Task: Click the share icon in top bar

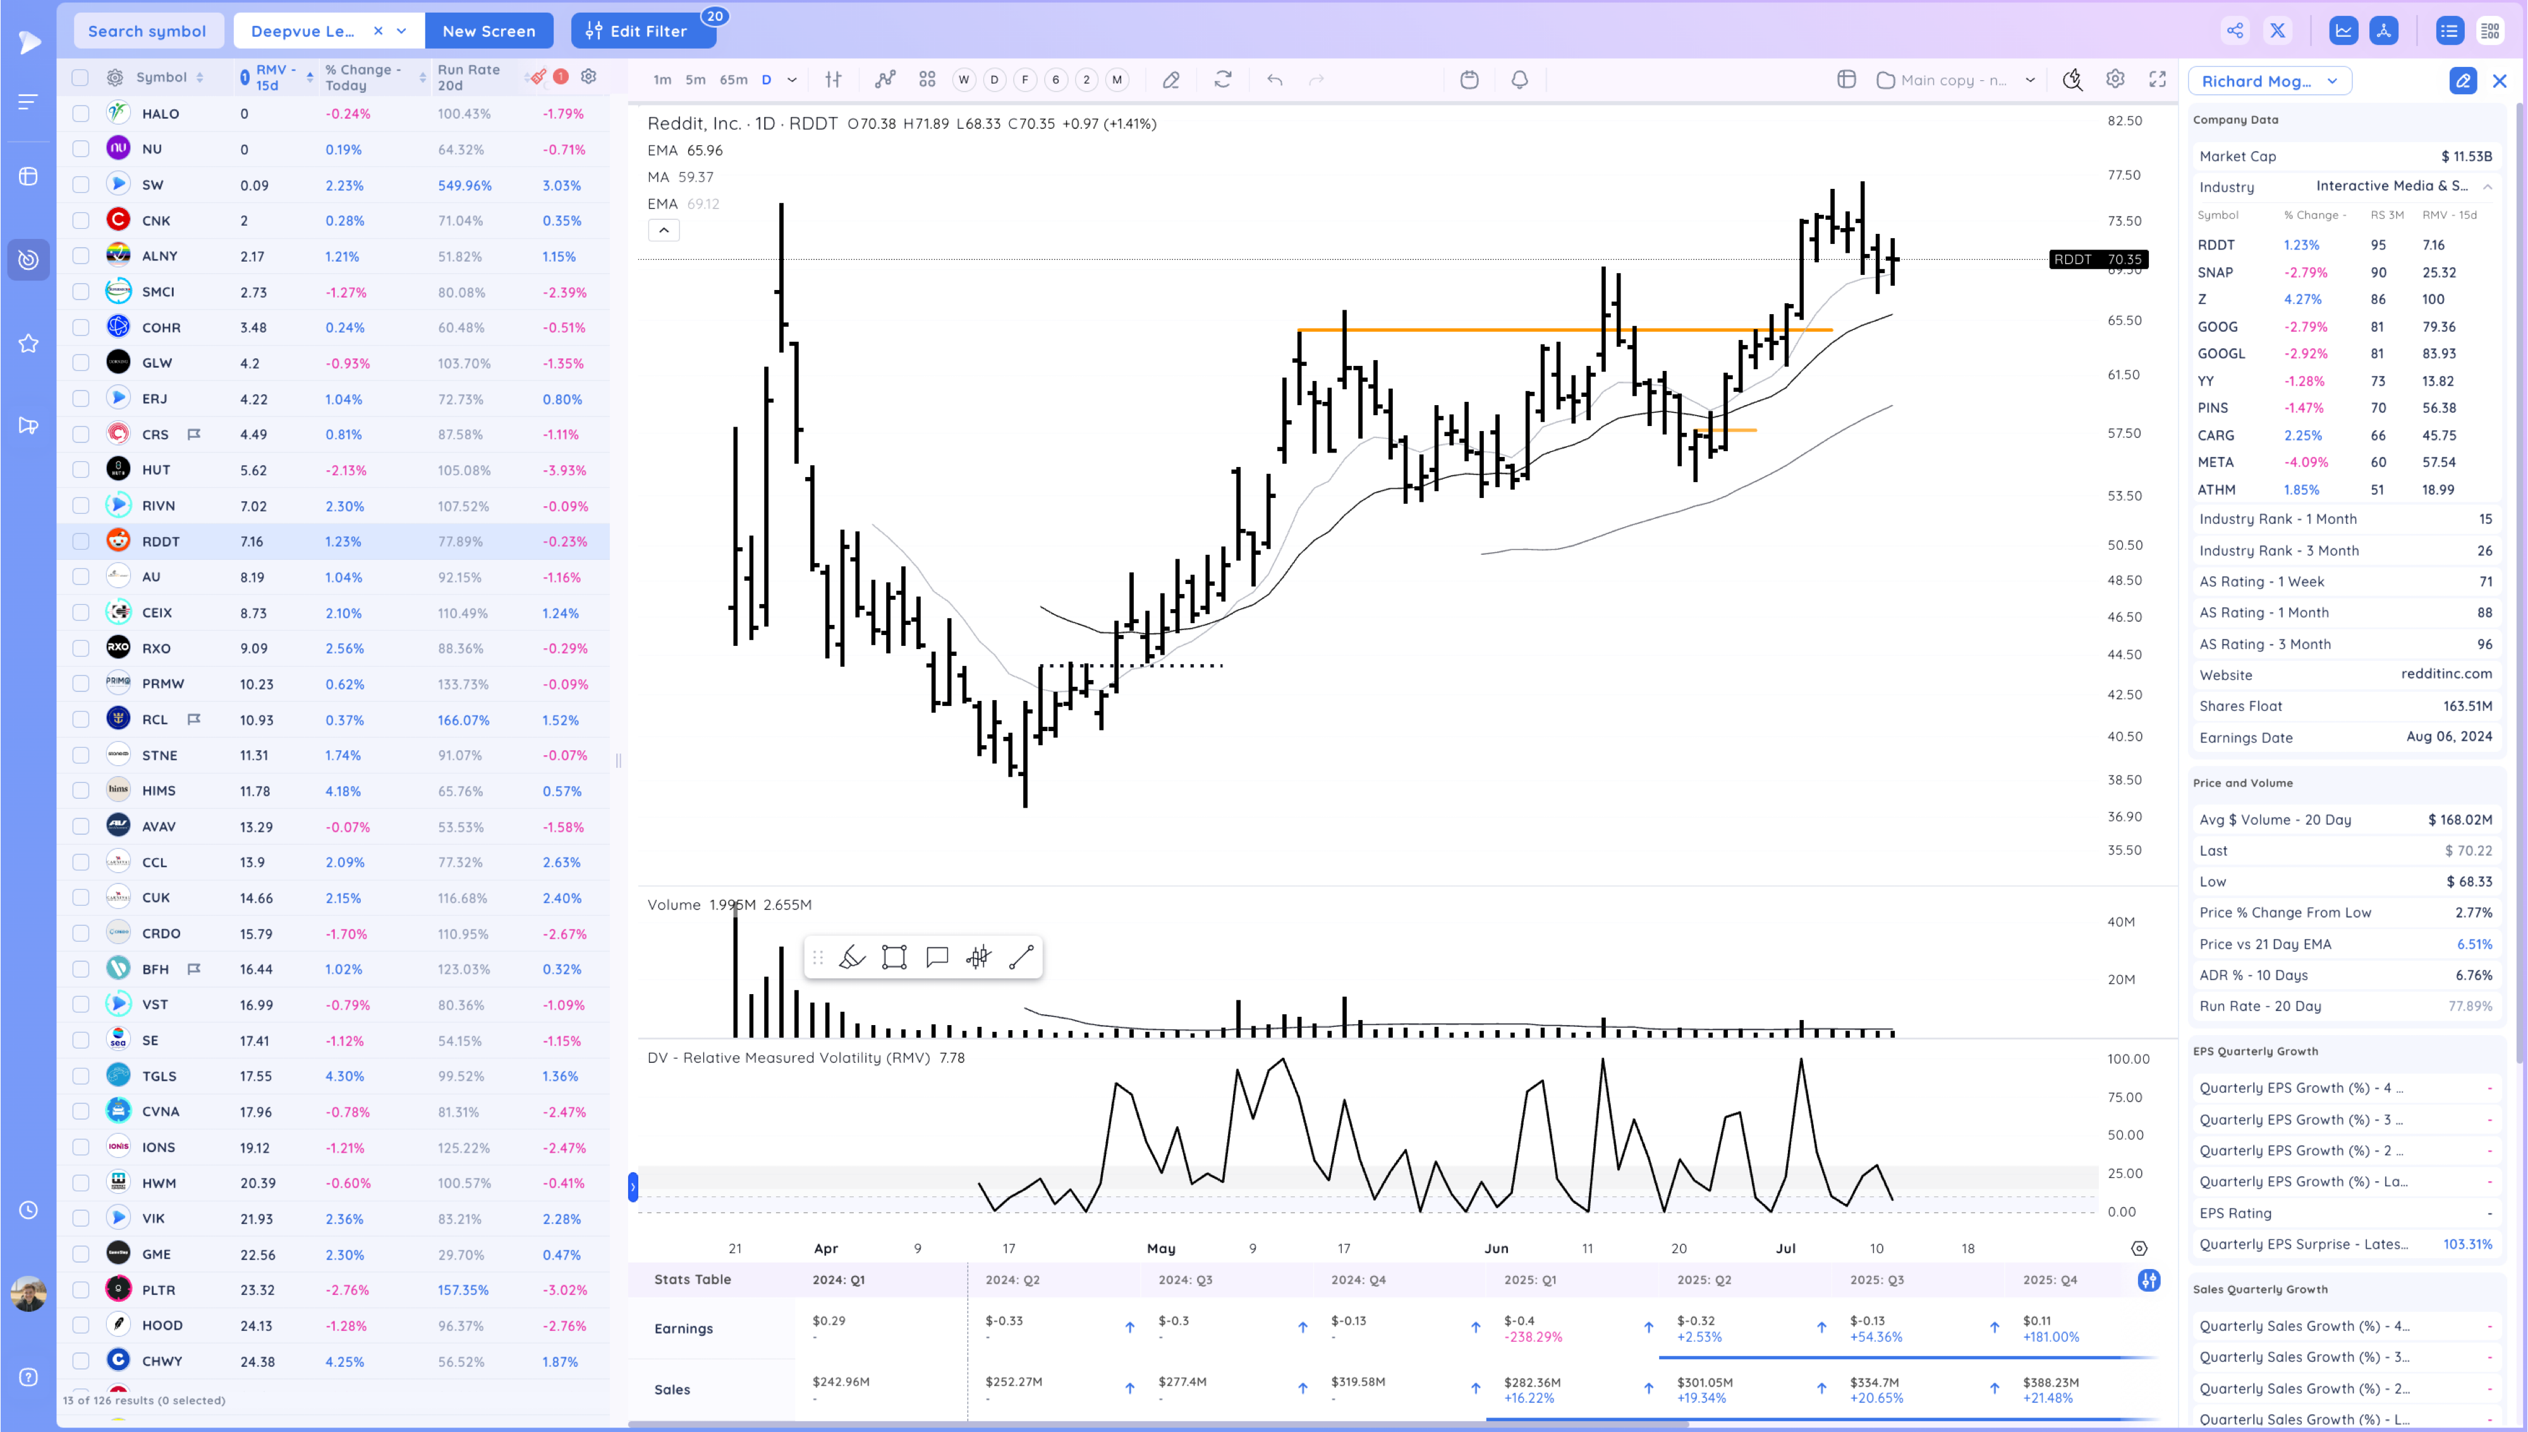Action: tap(2235, 30)
